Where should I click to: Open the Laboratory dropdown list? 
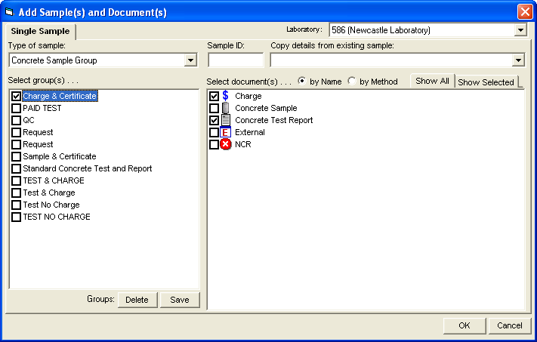point(520,30)
